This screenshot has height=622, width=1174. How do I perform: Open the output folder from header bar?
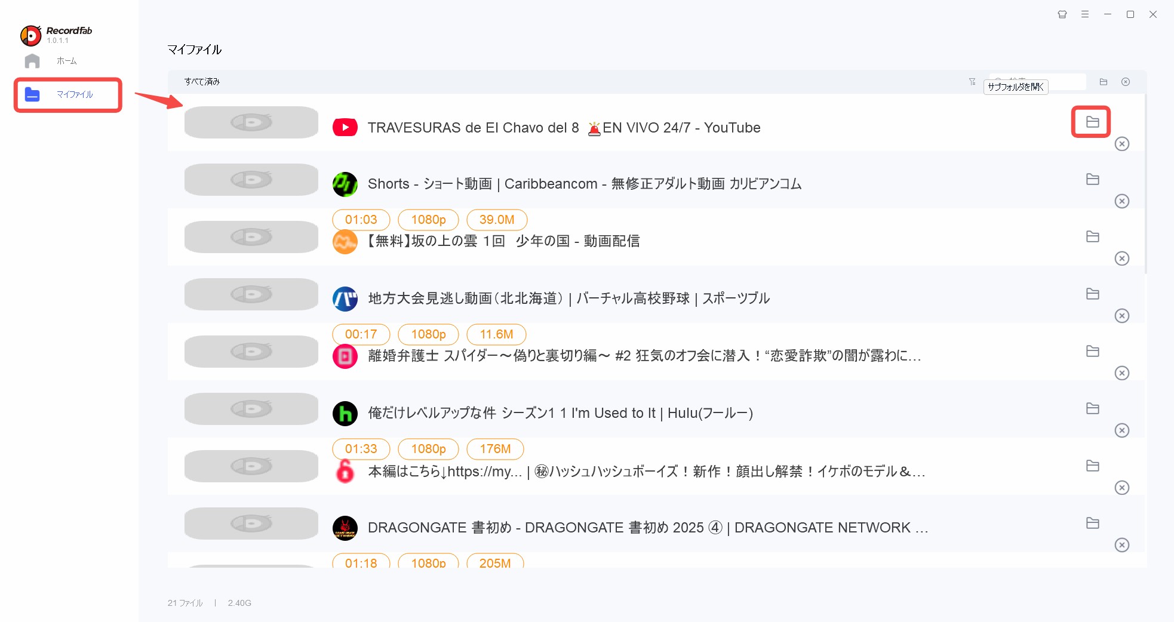(1104, 82)
